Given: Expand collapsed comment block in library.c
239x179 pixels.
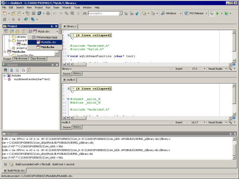Looking at the screenshot, I should (68, 35).
